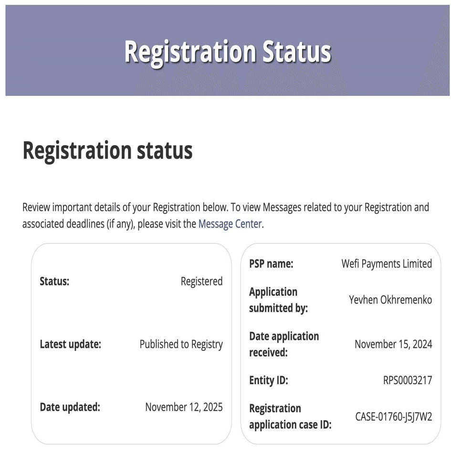Select the entity ID 'RPS0003217'
Viewport: 451px width, 451px height.
[x=408, y=380]
